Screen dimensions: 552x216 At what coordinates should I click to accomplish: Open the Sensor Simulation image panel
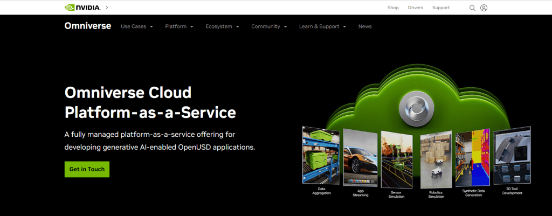click(x=396, y=159)
